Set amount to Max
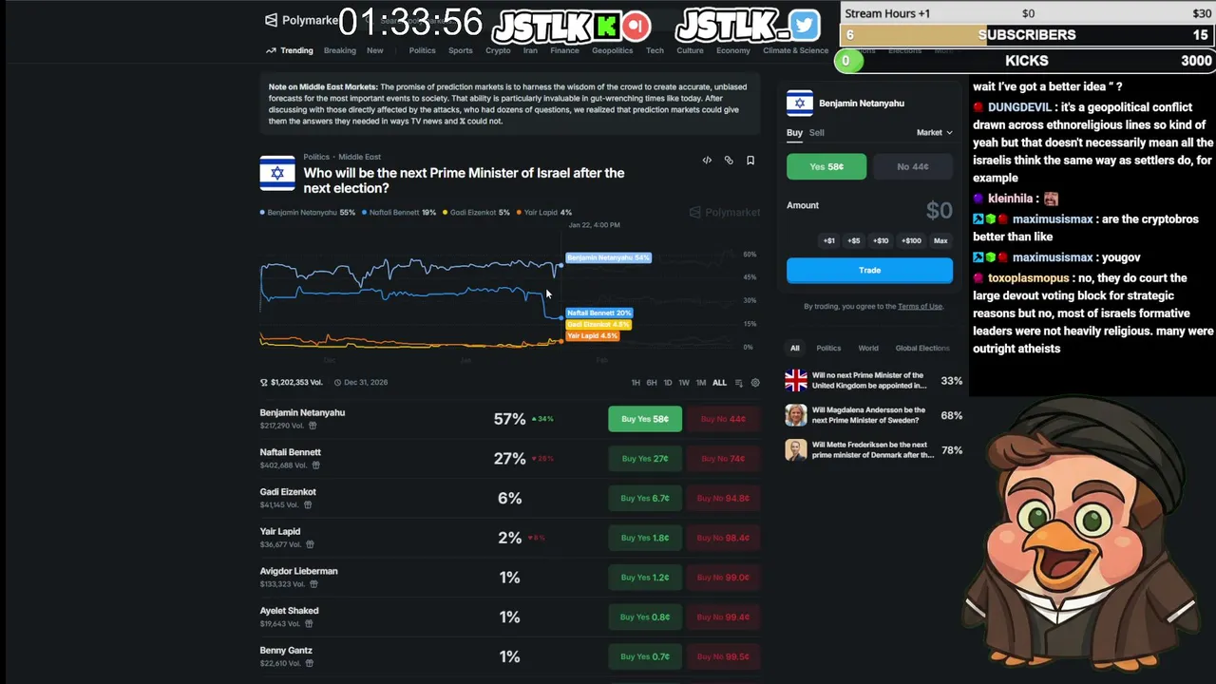The image size is (1216, 684). click(940, 240)
